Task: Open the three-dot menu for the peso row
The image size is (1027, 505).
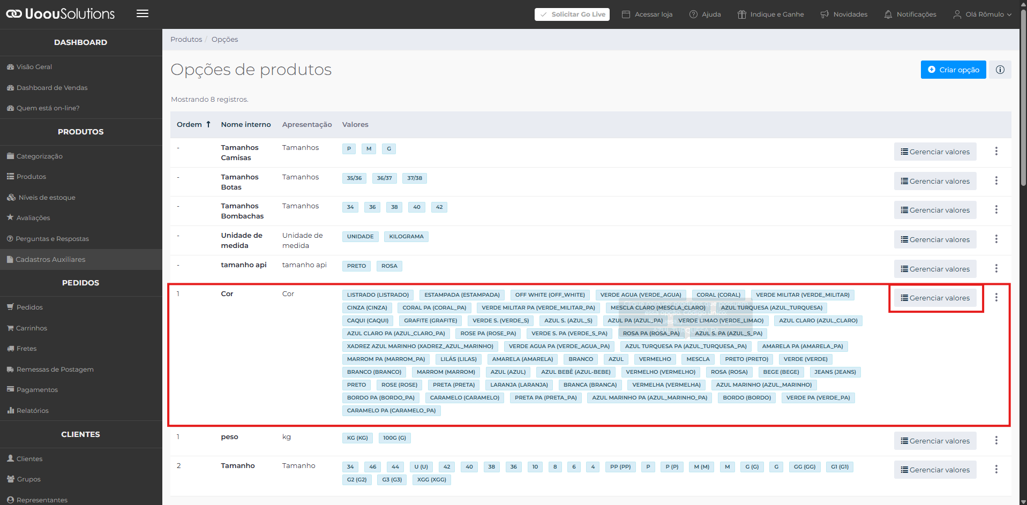Action: point(996,440)
